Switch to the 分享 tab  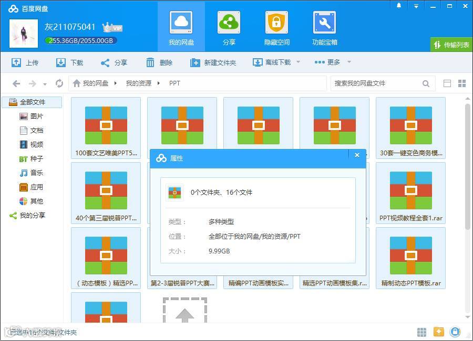(x=229, y=28)
